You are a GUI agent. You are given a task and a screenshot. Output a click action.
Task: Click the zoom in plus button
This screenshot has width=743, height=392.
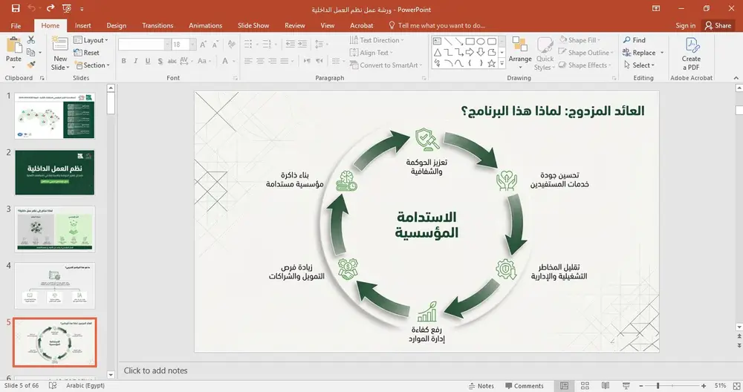tap(704, 386)
